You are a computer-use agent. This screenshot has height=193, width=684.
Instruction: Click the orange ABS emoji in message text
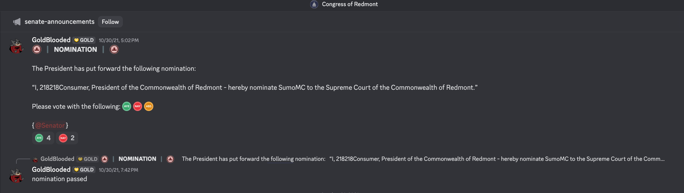coord(148,106)
